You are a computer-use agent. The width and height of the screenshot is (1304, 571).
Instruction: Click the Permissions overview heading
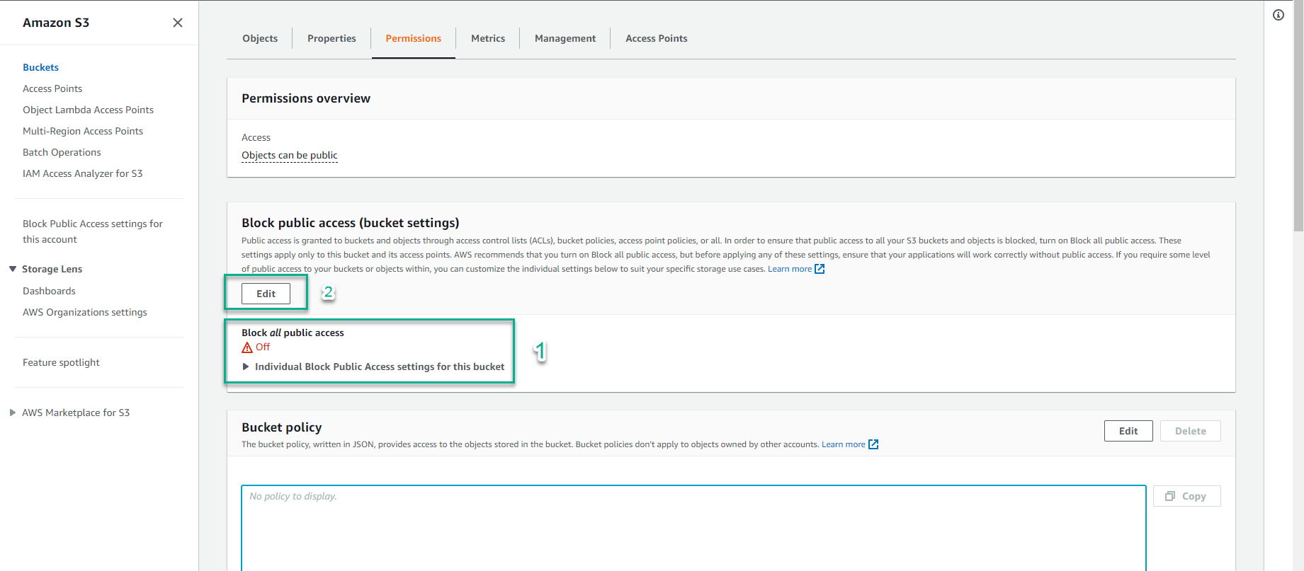[306, 98]
